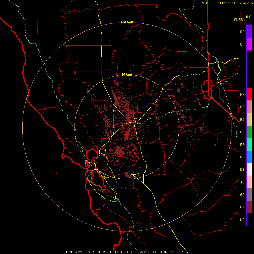Click the RF purple legend swatch

(249, 32)
